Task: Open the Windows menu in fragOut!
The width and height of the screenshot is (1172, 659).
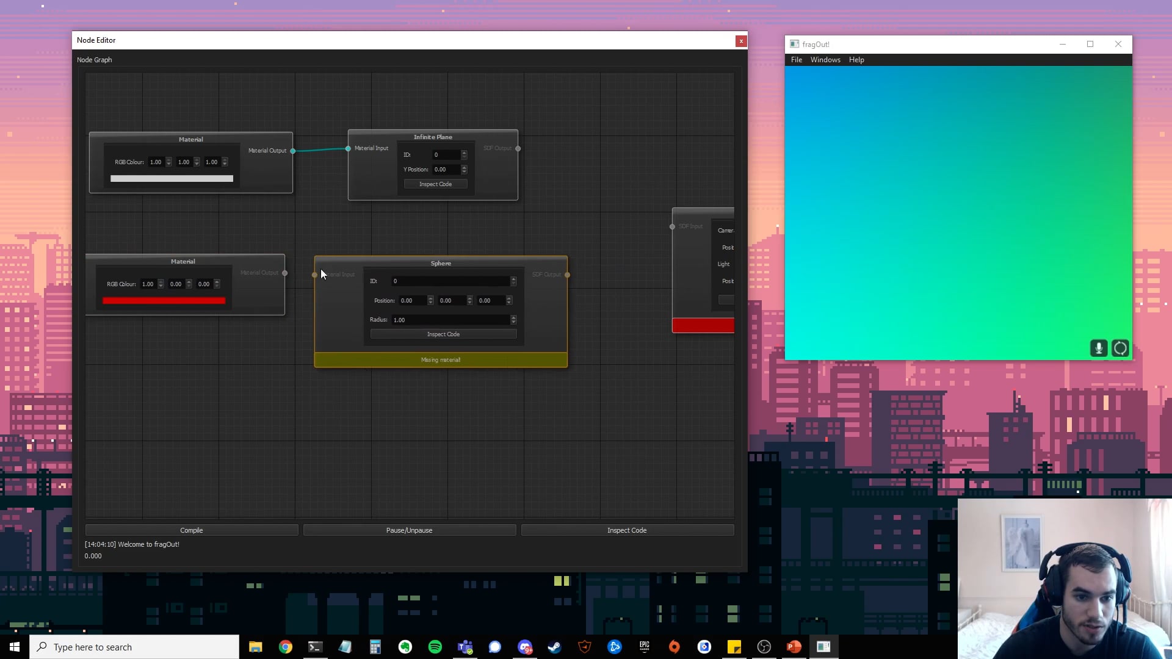Action: click(825, 60)
